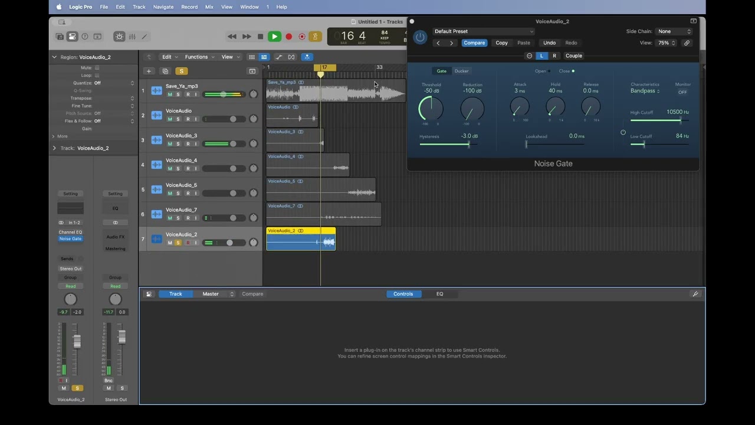The width and height of the screenshot is (755, 425).
Task: Go to previous preset arrow
Action: coord(438,43)
